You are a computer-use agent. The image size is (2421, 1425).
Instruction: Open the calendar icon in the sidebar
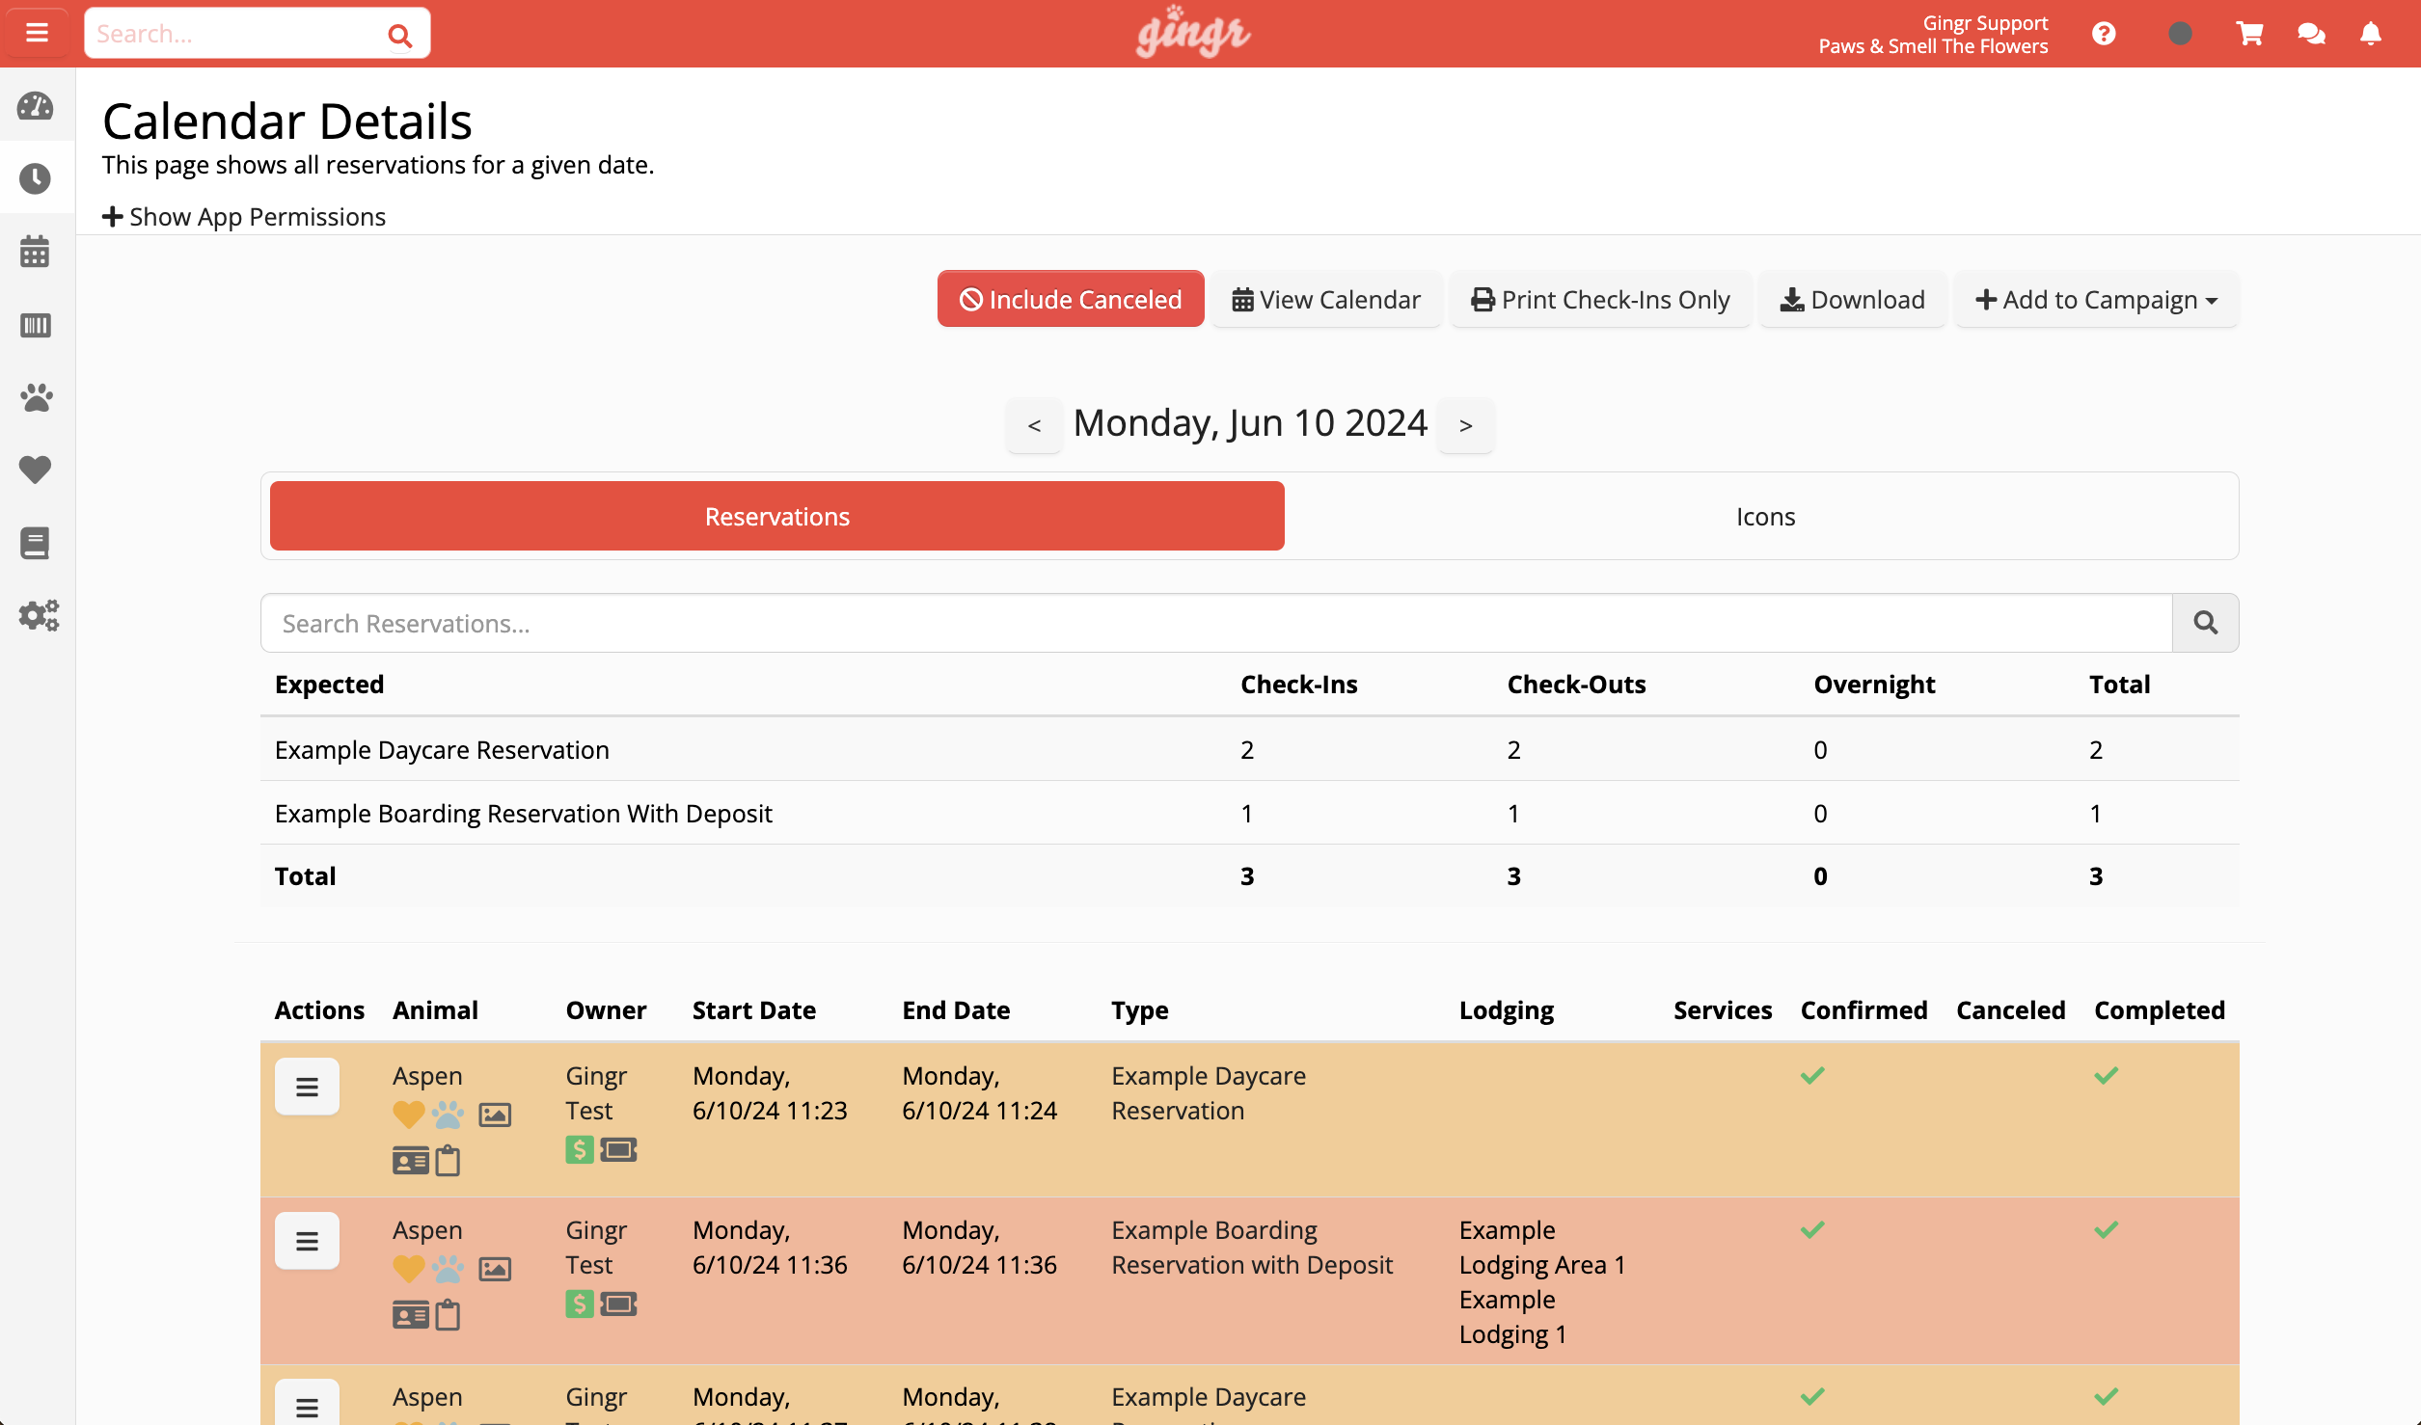(x=36, y=252)
